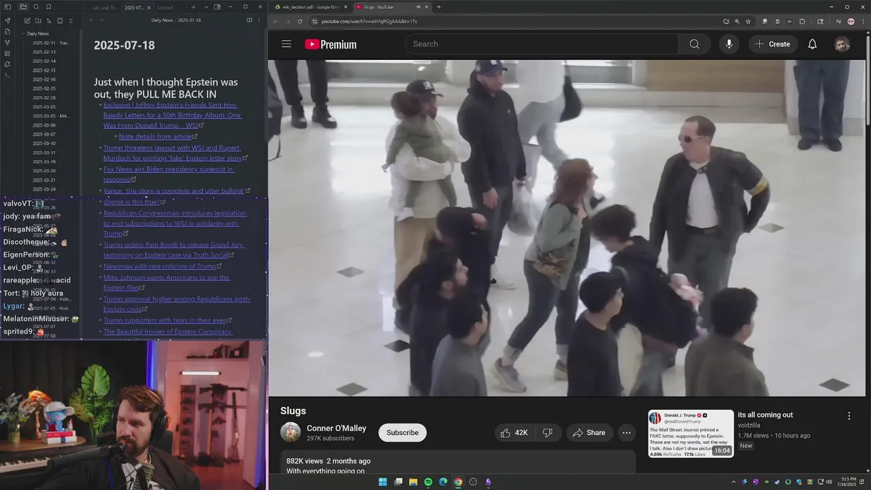Image resolution: width=871 pixels, height=490 pixels.
Task: Show hidden system tray icons chevron
Action: point(734,482)
